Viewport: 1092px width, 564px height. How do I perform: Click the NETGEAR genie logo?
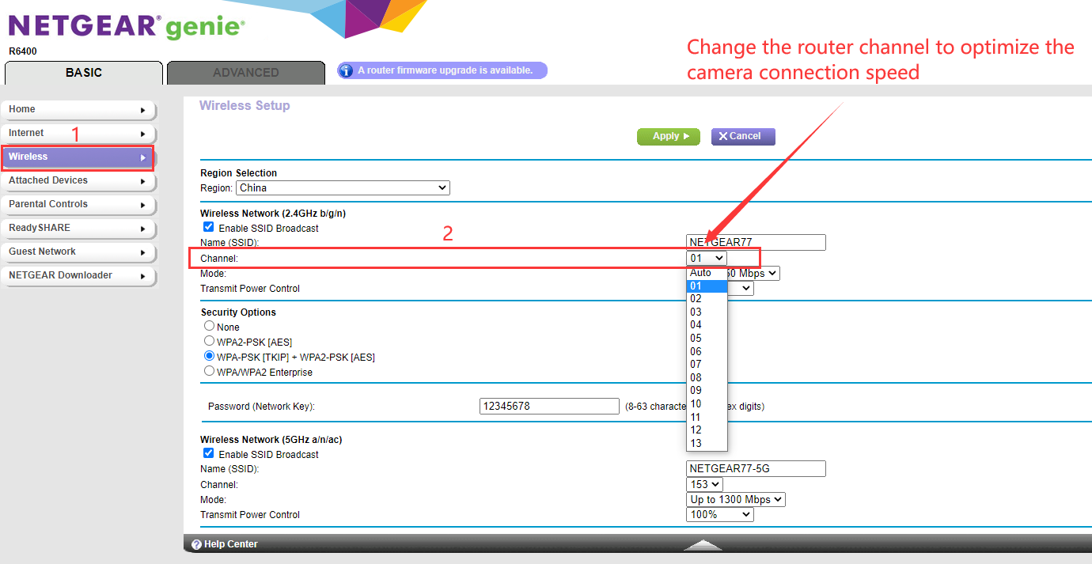127,26
